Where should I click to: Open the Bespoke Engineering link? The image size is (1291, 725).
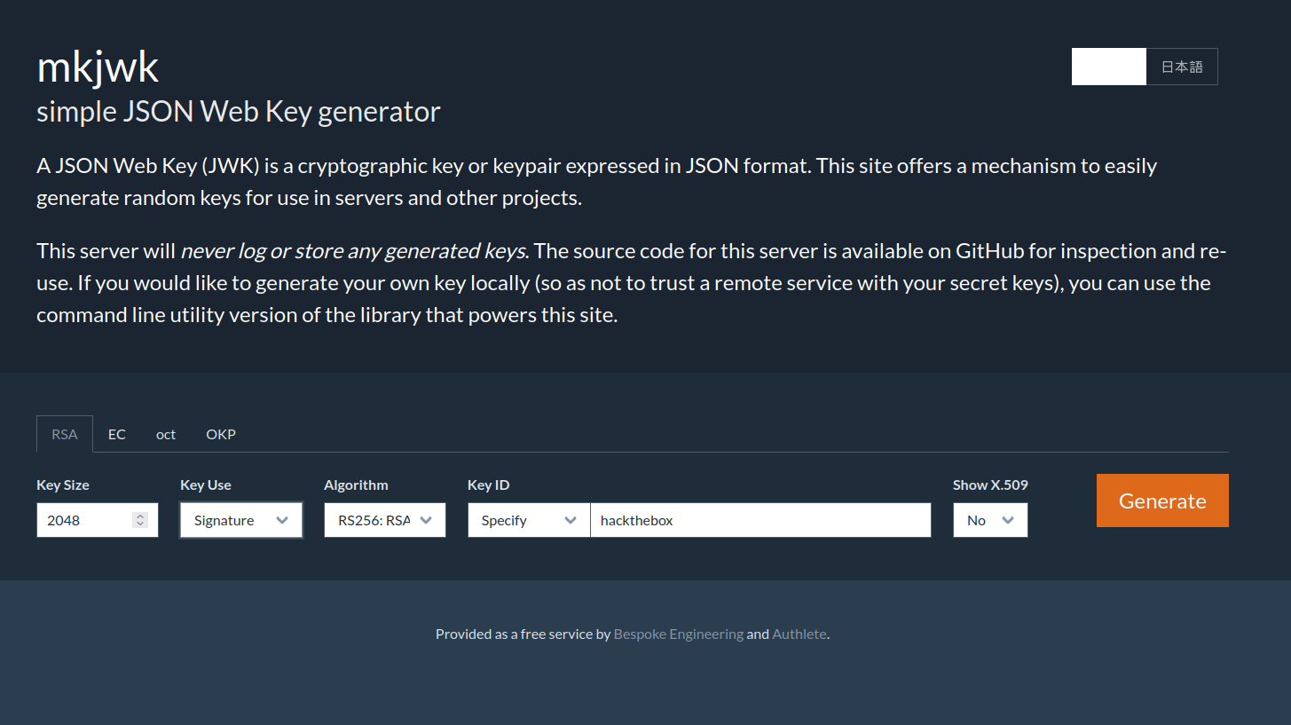point(679,634)
